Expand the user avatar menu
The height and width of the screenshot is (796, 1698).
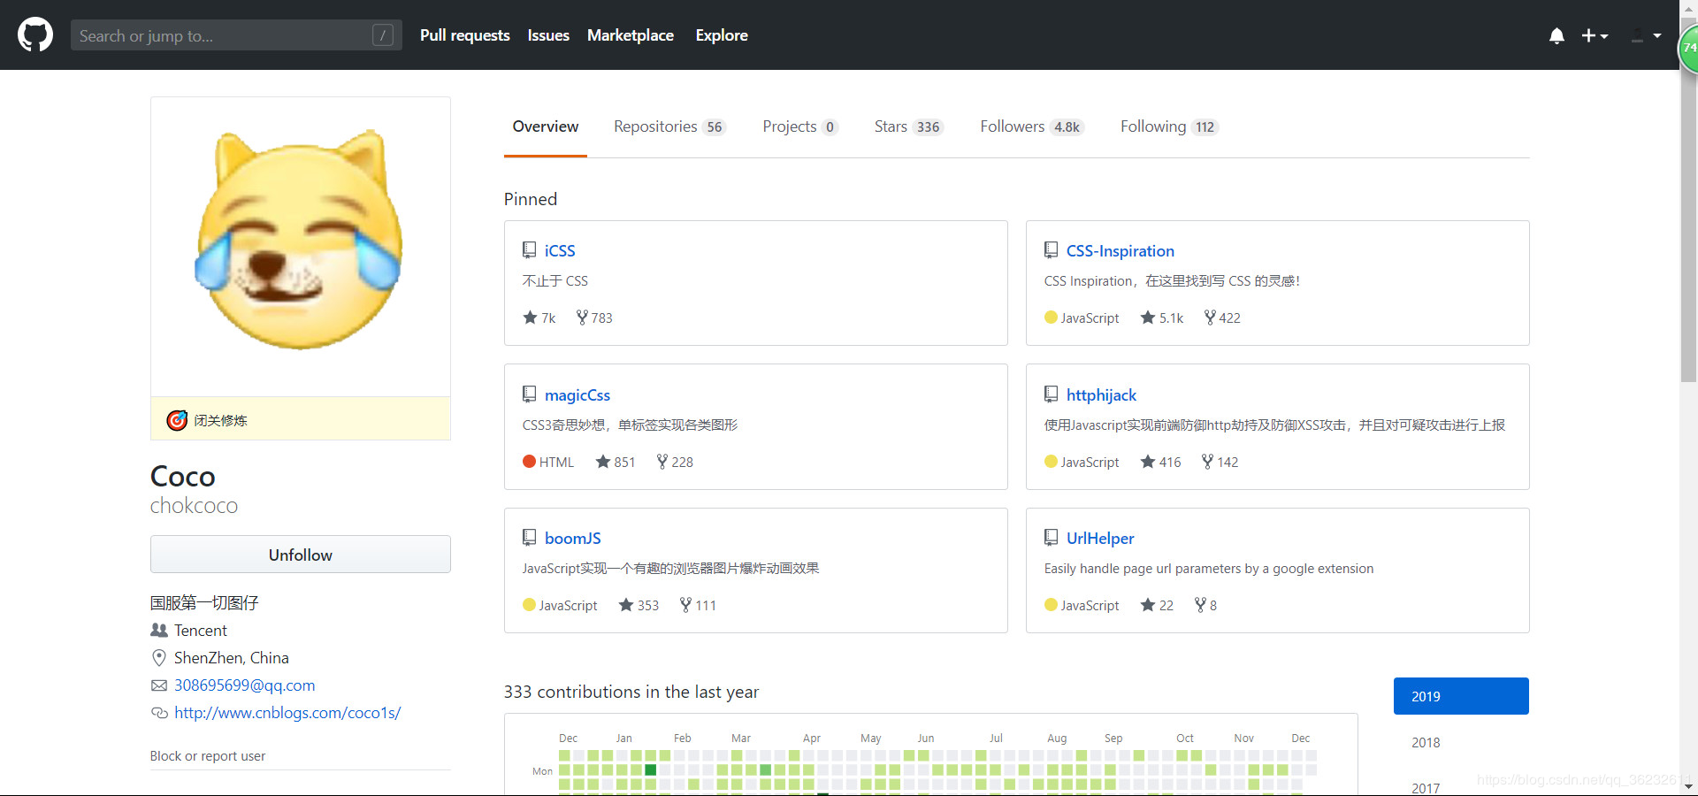[x=1645, y=35]
